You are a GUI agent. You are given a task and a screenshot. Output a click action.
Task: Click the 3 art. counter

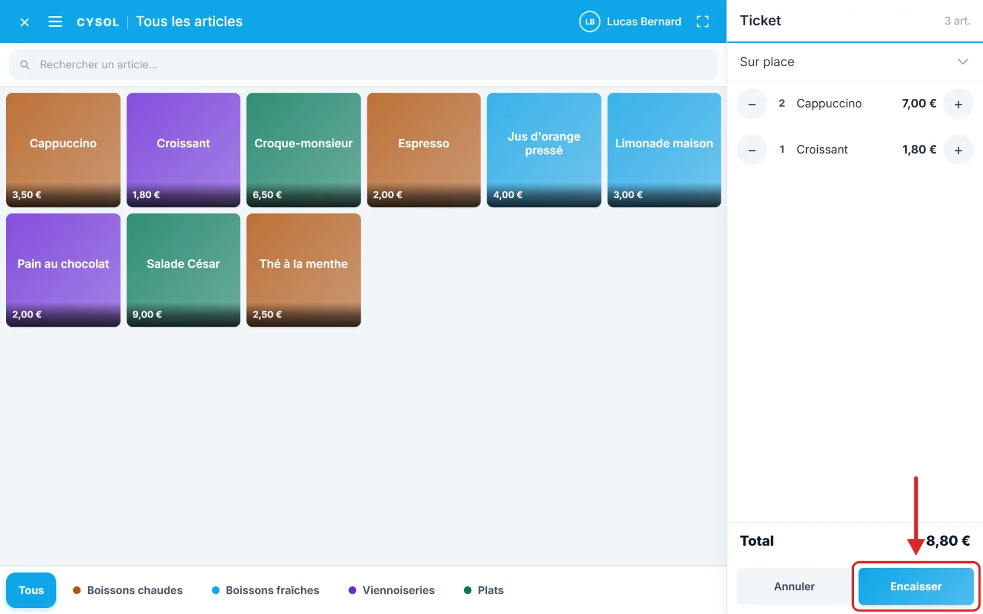957,21
